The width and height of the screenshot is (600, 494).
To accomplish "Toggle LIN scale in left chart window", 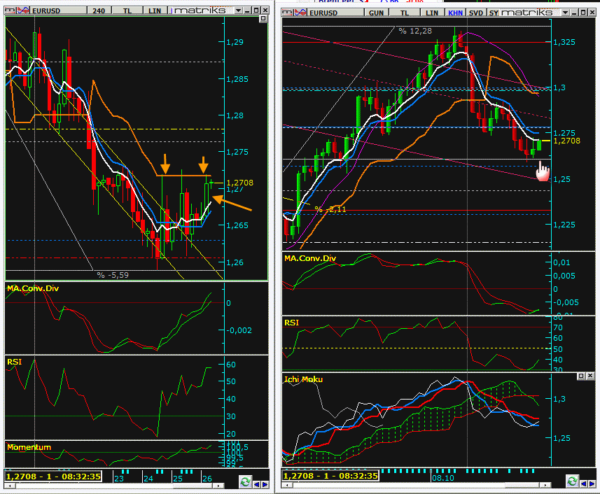I will 153,11.
